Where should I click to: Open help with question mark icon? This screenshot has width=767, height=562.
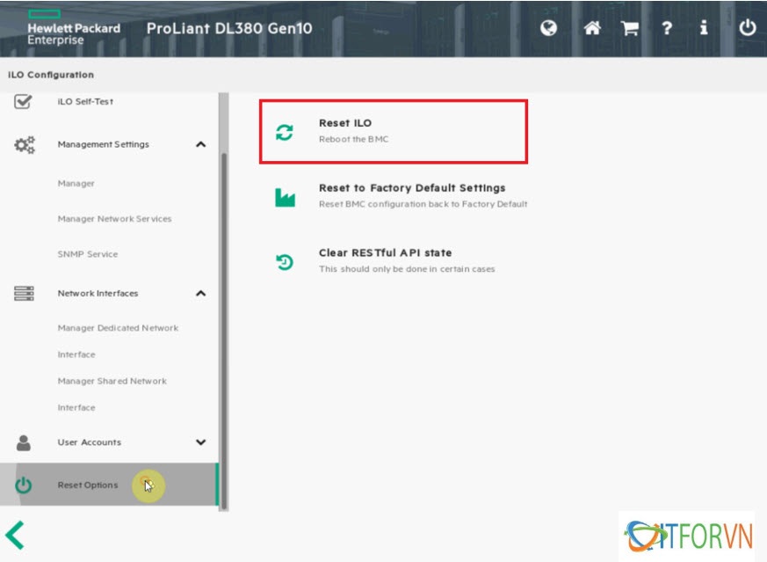click(667, 28)
